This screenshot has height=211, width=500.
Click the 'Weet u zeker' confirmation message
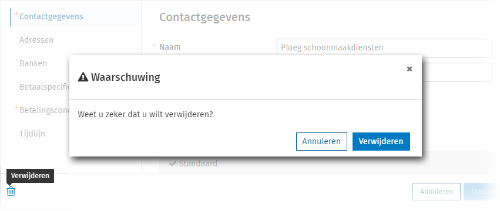[x=145, y=114]
